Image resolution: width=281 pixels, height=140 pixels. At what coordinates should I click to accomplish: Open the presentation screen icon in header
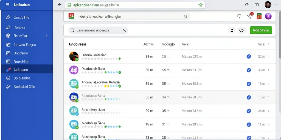pos(239,16)
